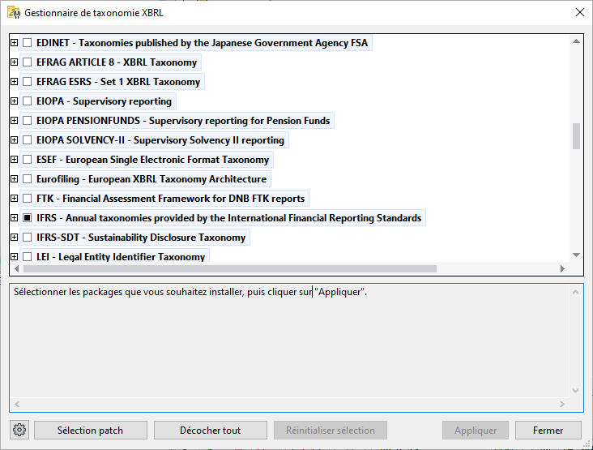Expand the Eurofiling taxonomy node

pyautogui.click(x=15, y=179)
